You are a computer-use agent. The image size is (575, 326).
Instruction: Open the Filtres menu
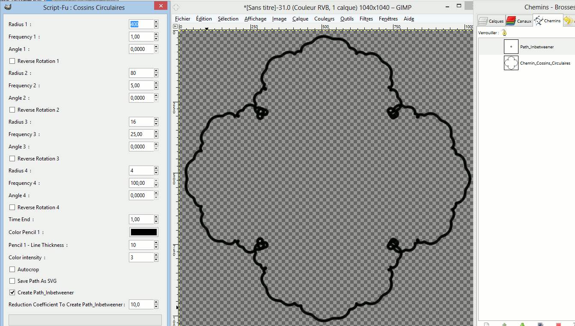(366, 19)
